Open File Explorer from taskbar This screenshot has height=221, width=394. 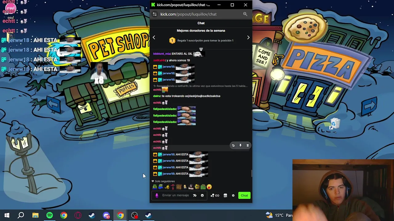tap(35, 215)
